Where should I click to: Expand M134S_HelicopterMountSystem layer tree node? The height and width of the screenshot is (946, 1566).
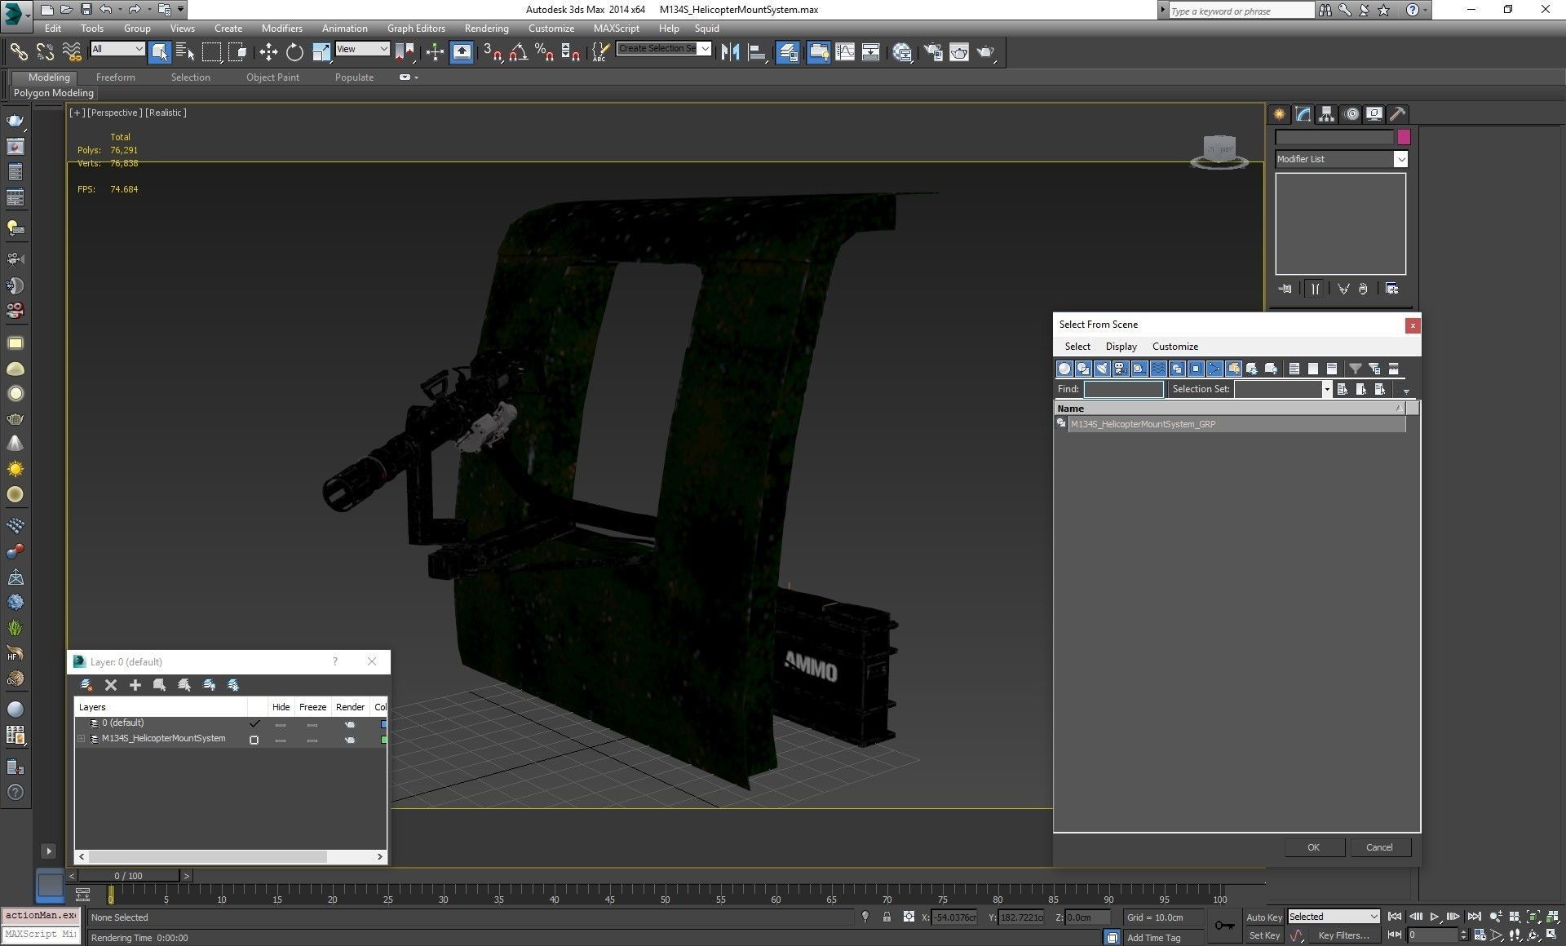82,739
